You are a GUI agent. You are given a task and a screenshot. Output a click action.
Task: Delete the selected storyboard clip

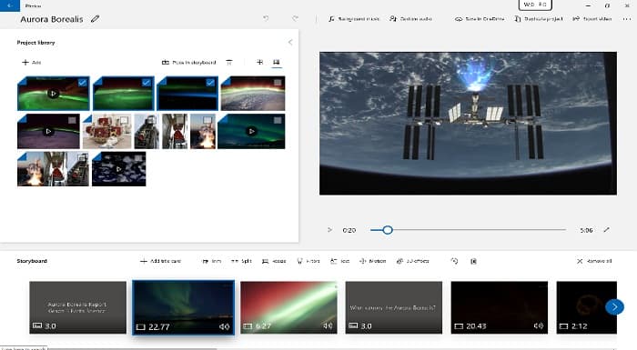tap(474, 261)
